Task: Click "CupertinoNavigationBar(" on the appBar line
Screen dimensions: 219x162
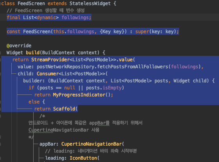Action: click(93, 144)
